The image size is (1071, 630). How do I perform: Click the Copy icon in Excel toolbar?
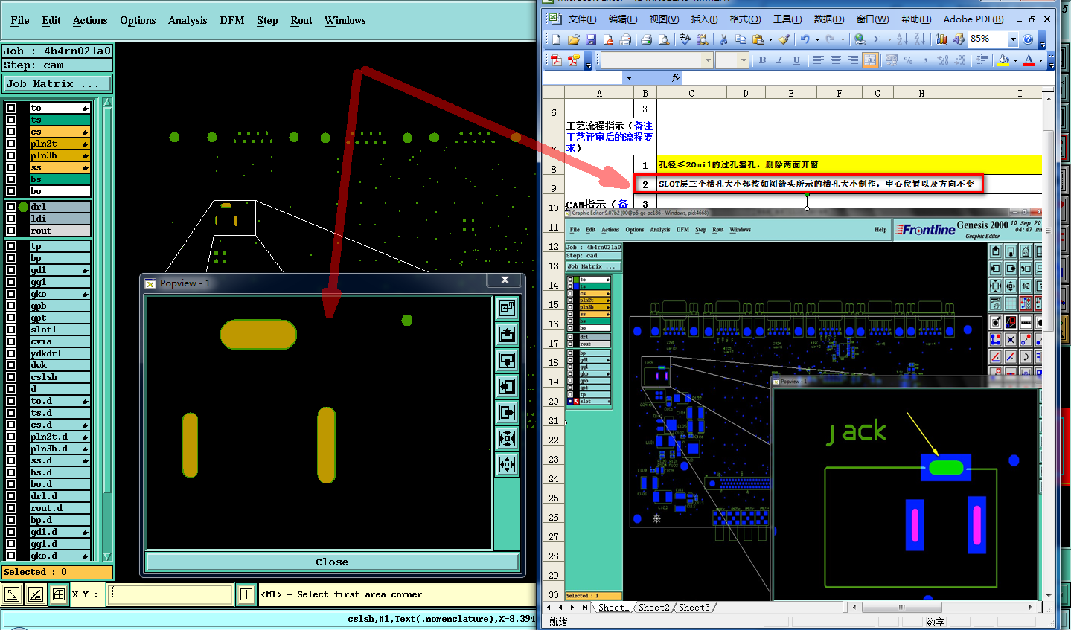click(x=741, y=39)
